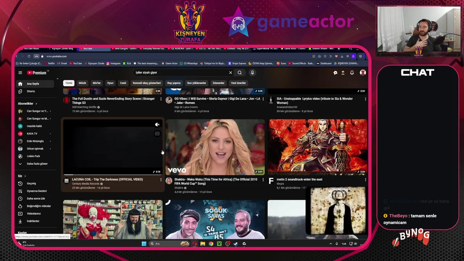Open Soğuk Savaş video thumbnail
This screenshot has height=261, width=464.
click(215, 219)
